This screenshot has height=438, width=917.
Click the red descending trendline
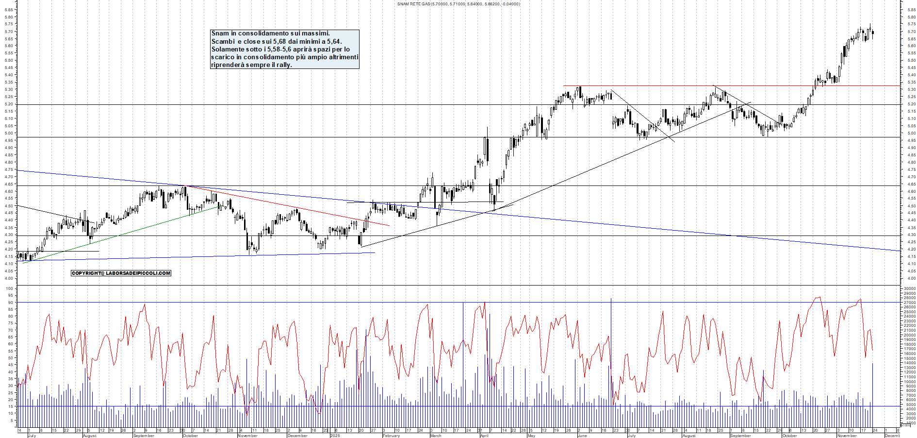[291, 206]
